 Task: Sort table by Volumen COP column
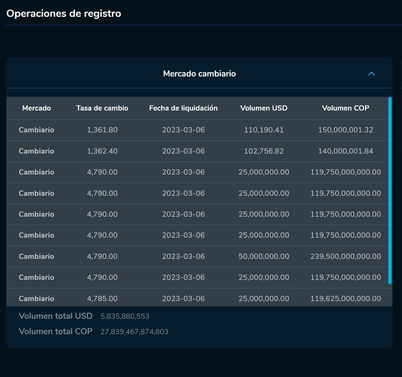[x=346, y=108]
